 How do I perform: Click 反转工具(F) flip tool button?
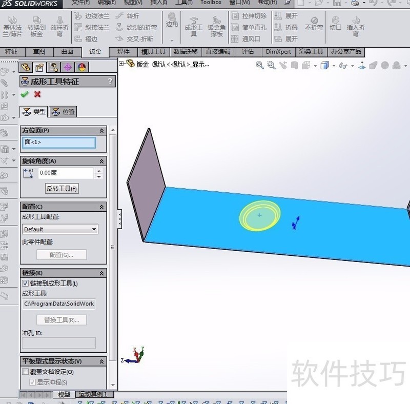point(61,188)
